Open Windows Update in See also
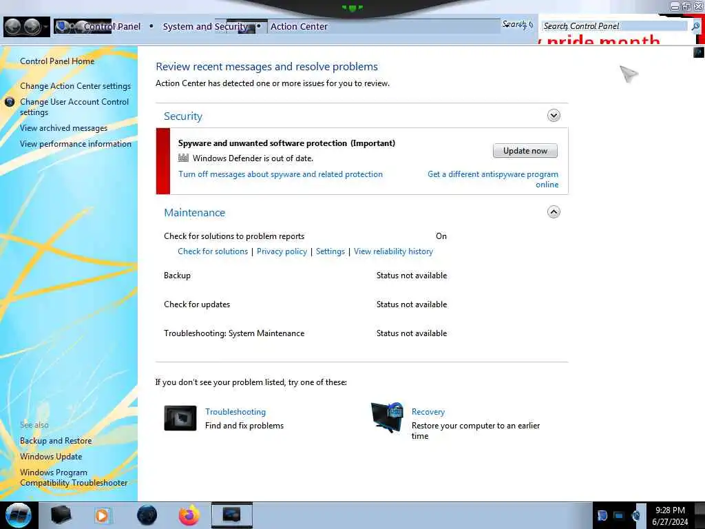The height and width of the screenshot is (529, 705). 51,457
